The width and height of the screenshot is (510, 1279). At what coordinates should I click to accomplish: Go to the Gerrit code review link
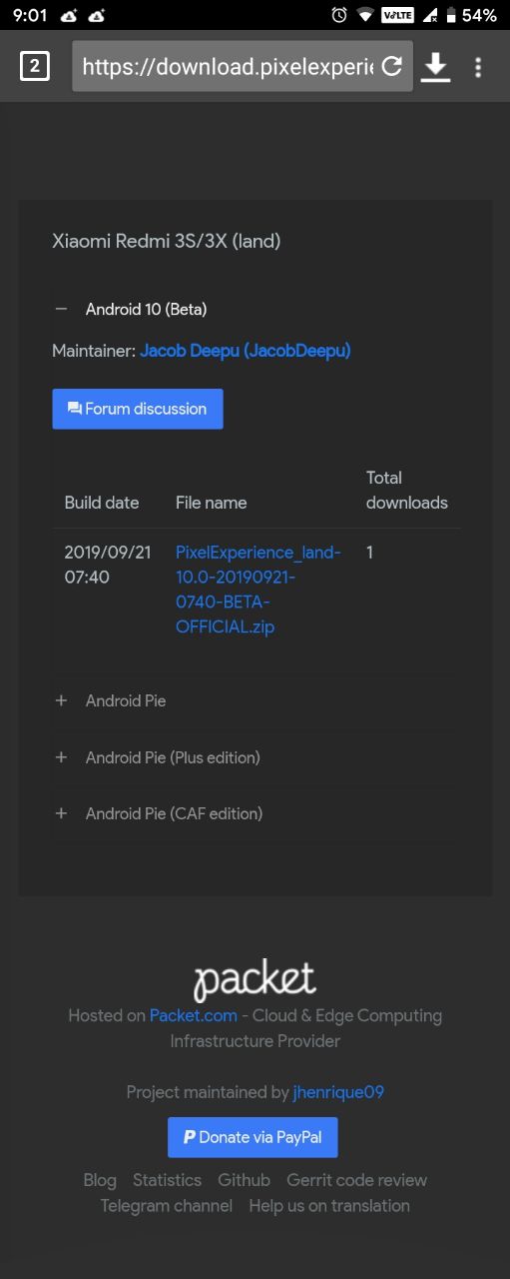tap(357, 1180)
